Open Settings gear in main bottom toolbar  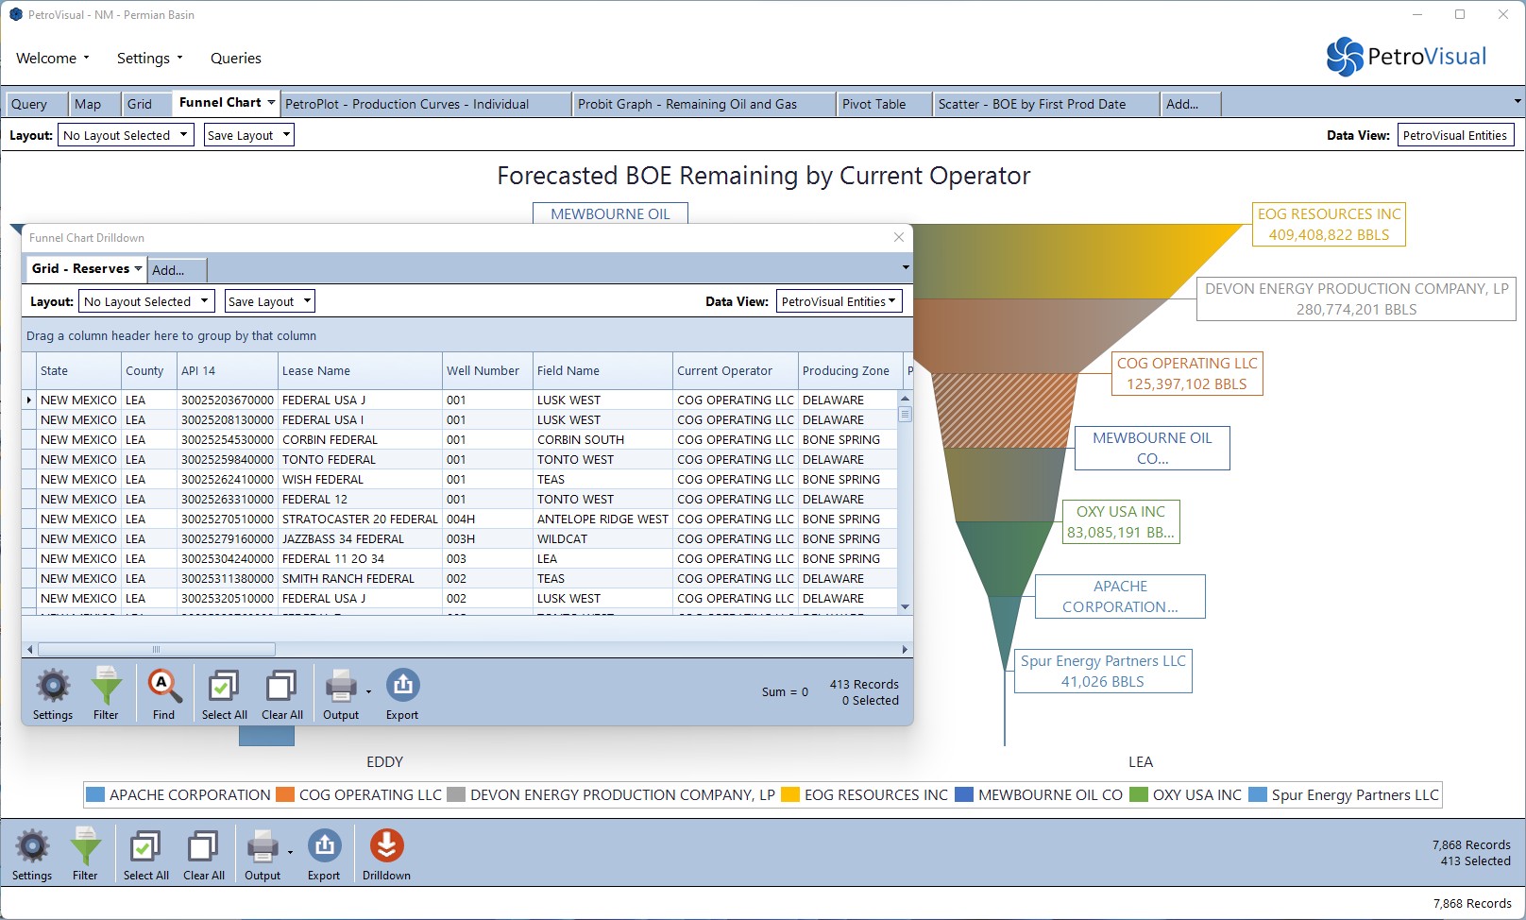click(32, 846)
